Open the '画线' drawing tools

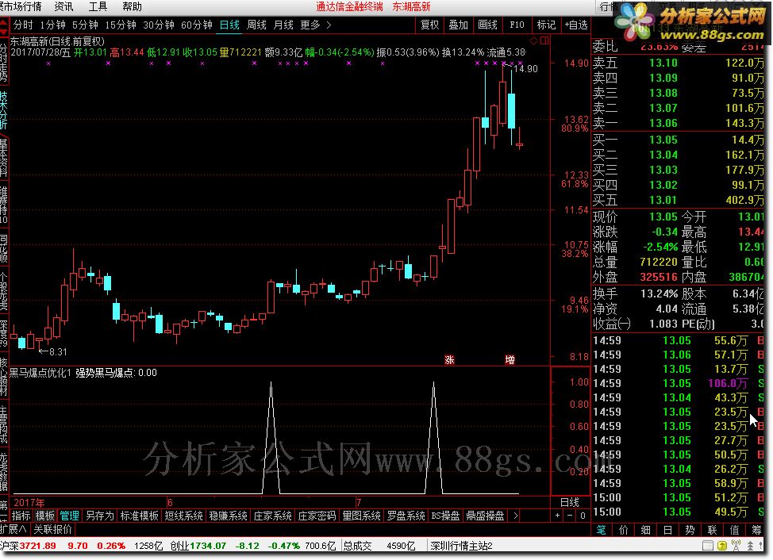click(487, 25)
